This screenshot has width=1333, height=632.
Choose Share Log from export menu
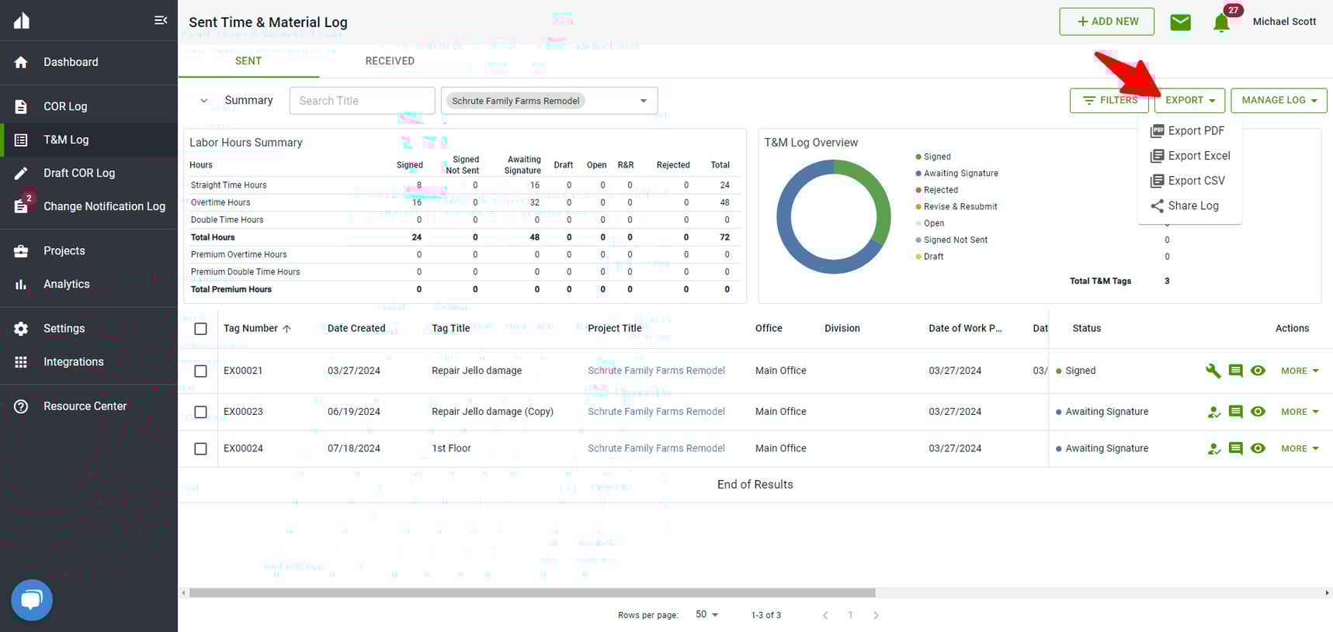pyautogui.click(x=1192, y=205)
